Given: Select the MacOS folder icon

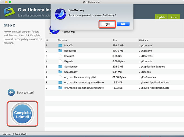Looking at the screenshot, I should [60, 45].
